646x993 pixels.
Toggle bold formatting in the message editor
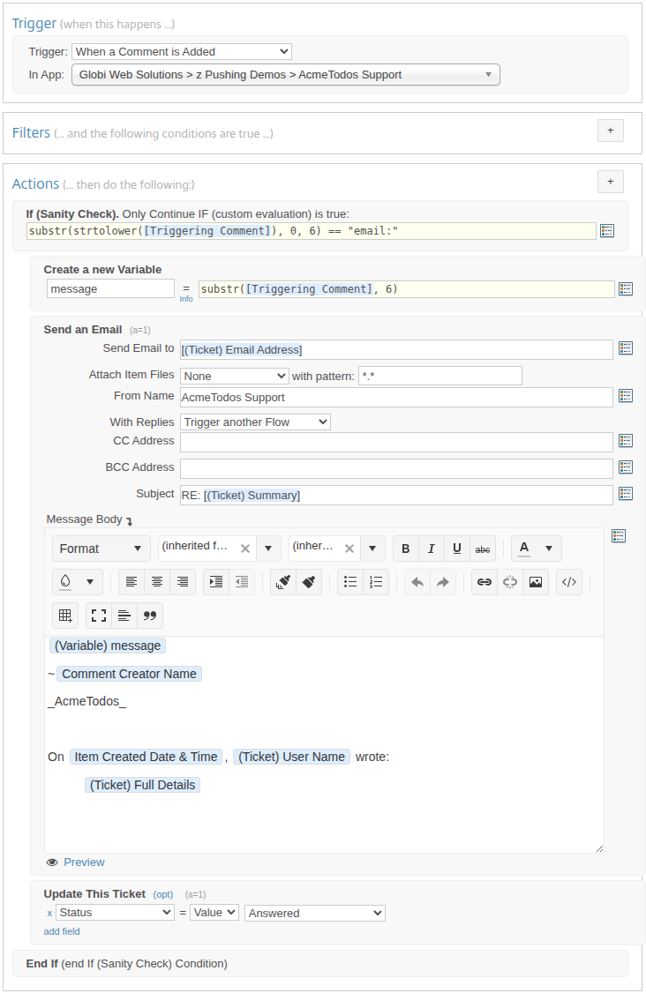tap(405, 549)
